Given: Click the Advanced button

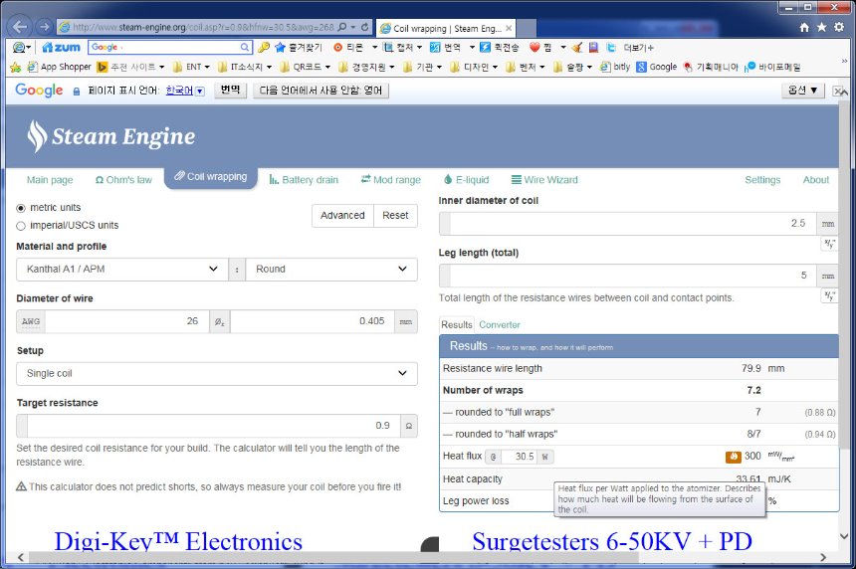Looking at the screenshot, I should click(342, 216).
